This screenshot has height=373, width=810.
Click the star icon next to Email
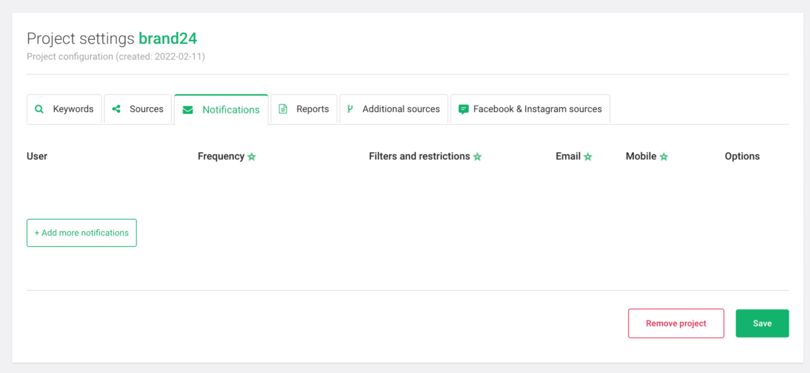588,157
